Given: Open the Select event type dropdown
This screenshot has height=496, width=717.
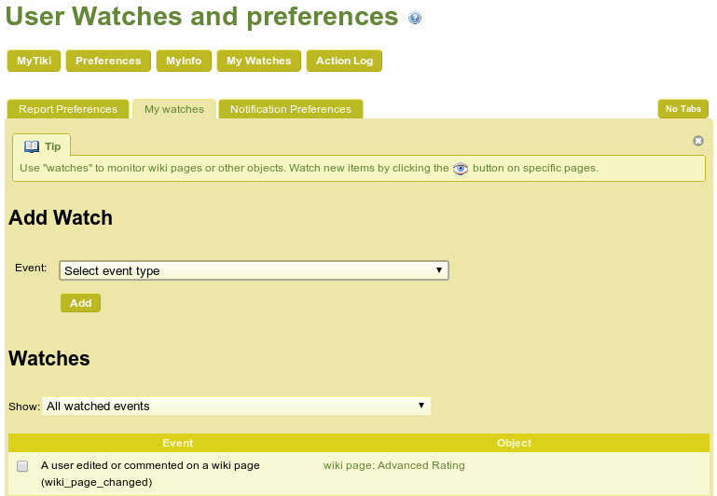Looking at the screenshot, I should 254,270.
